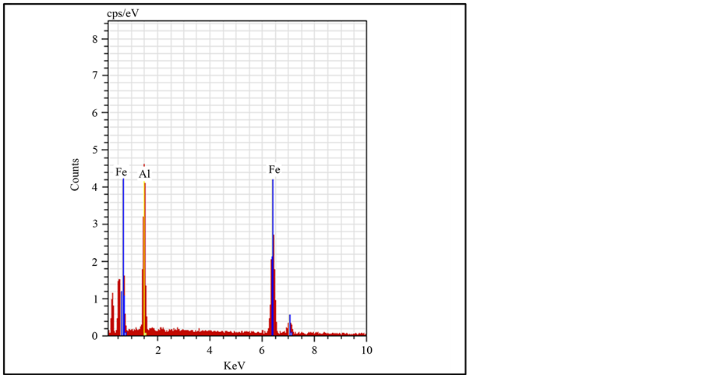Select the 'Al' peak label
The width and height of the screenshot is (703, 375).
pos(144,175)
